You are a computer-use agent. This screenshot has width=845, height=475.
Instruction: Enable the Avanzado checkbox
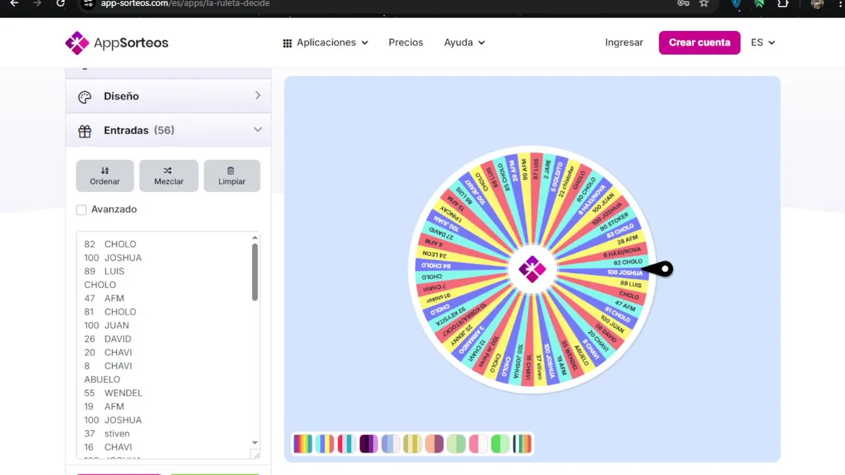tap(81, 210)
